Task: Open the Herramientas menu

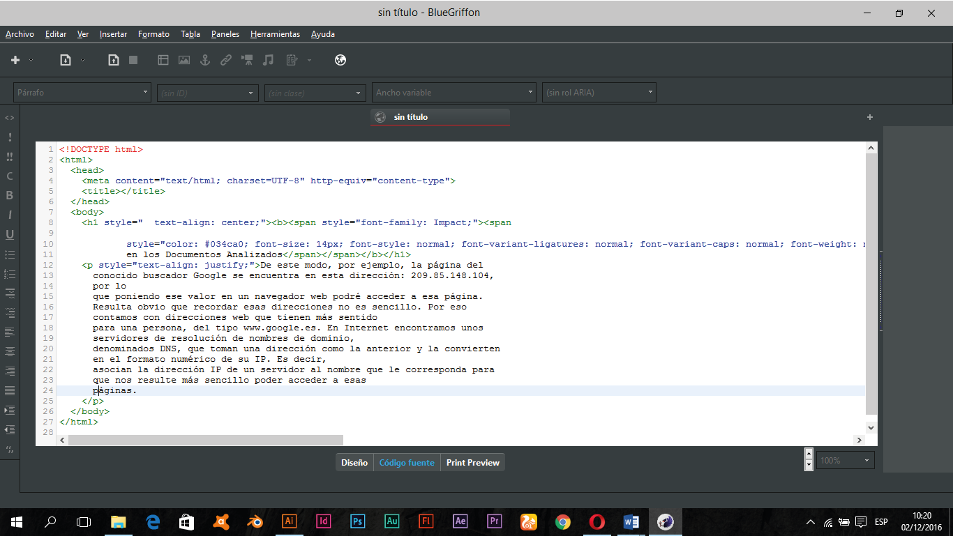Action: pyautogui.click(x=275, y=34)
